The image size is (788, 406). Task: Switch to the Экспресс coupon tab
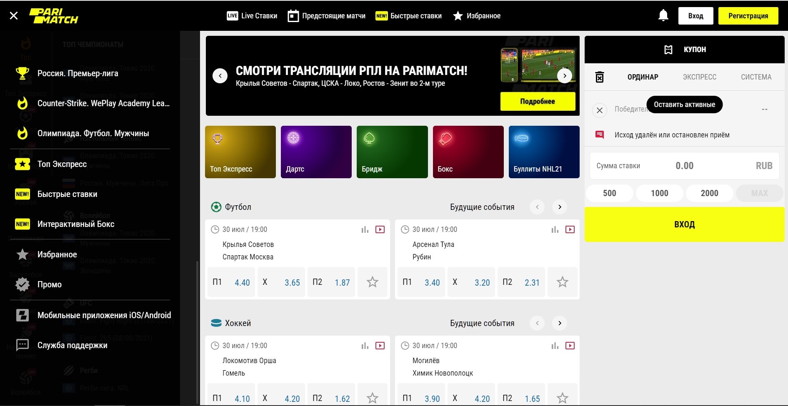tap(700, 77)
